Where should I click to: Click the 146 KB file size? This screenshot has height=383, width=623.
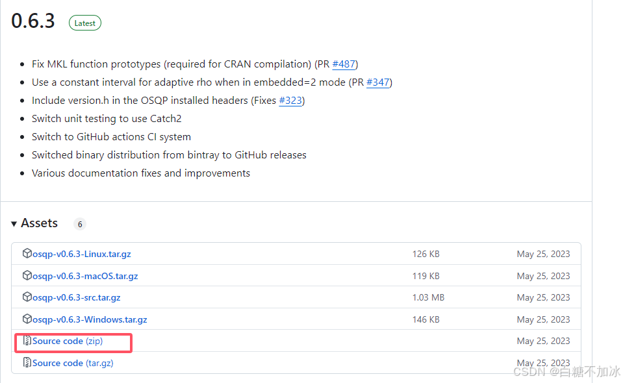pyautogui.click(x=426, y=319)
